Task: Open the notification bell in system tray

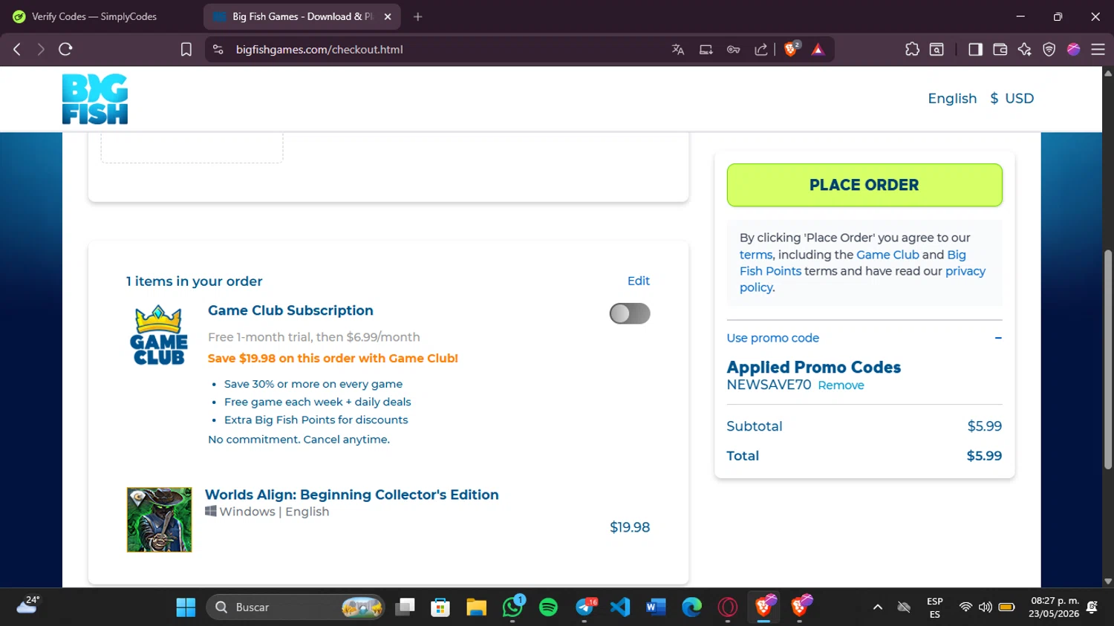Action: pyautogui.click(x=1092, y=607)
